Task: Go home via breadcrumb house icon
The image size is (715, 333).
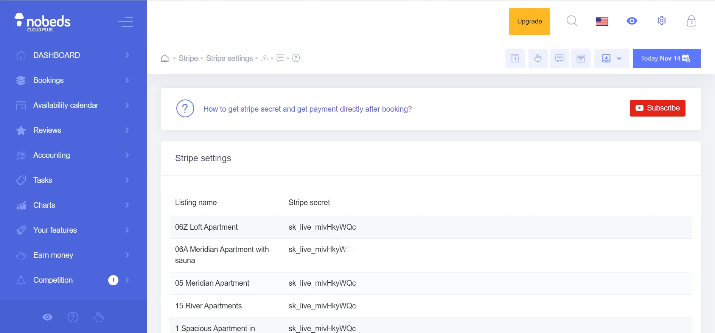Action: pos(165,58)
